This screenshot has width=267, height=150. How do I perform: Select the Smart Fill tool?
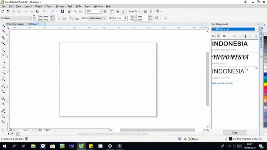click(x=3, y=122)
